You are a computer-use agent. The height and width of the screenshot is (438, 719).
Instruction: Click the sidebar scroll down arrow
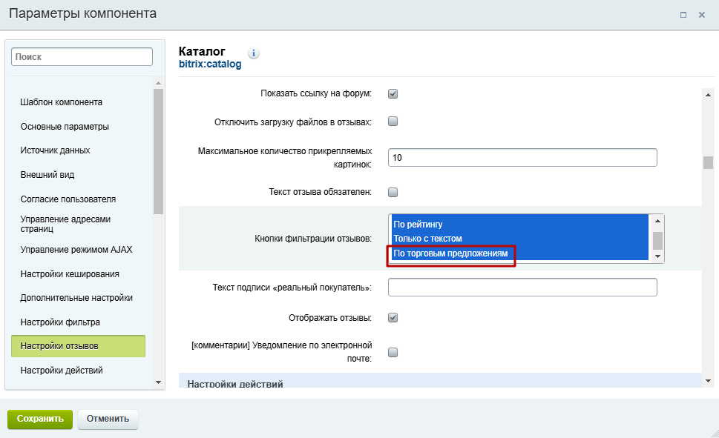[158, 382]
